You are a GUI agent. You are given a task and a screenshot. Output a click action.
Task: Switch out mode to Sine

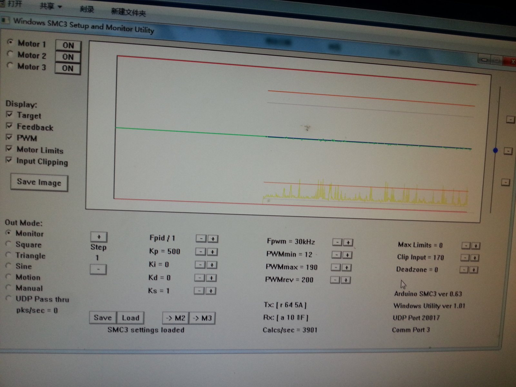click(9, 266)
